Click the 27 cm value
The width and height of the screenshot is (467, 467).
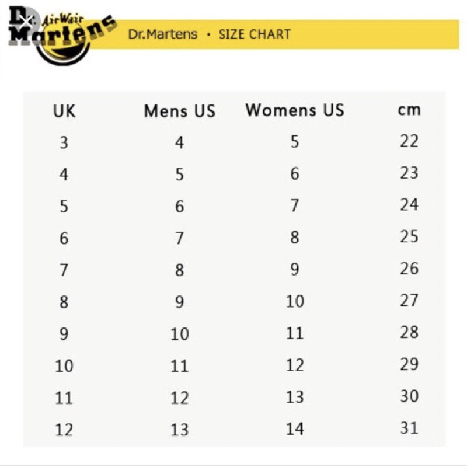(409, 300)
